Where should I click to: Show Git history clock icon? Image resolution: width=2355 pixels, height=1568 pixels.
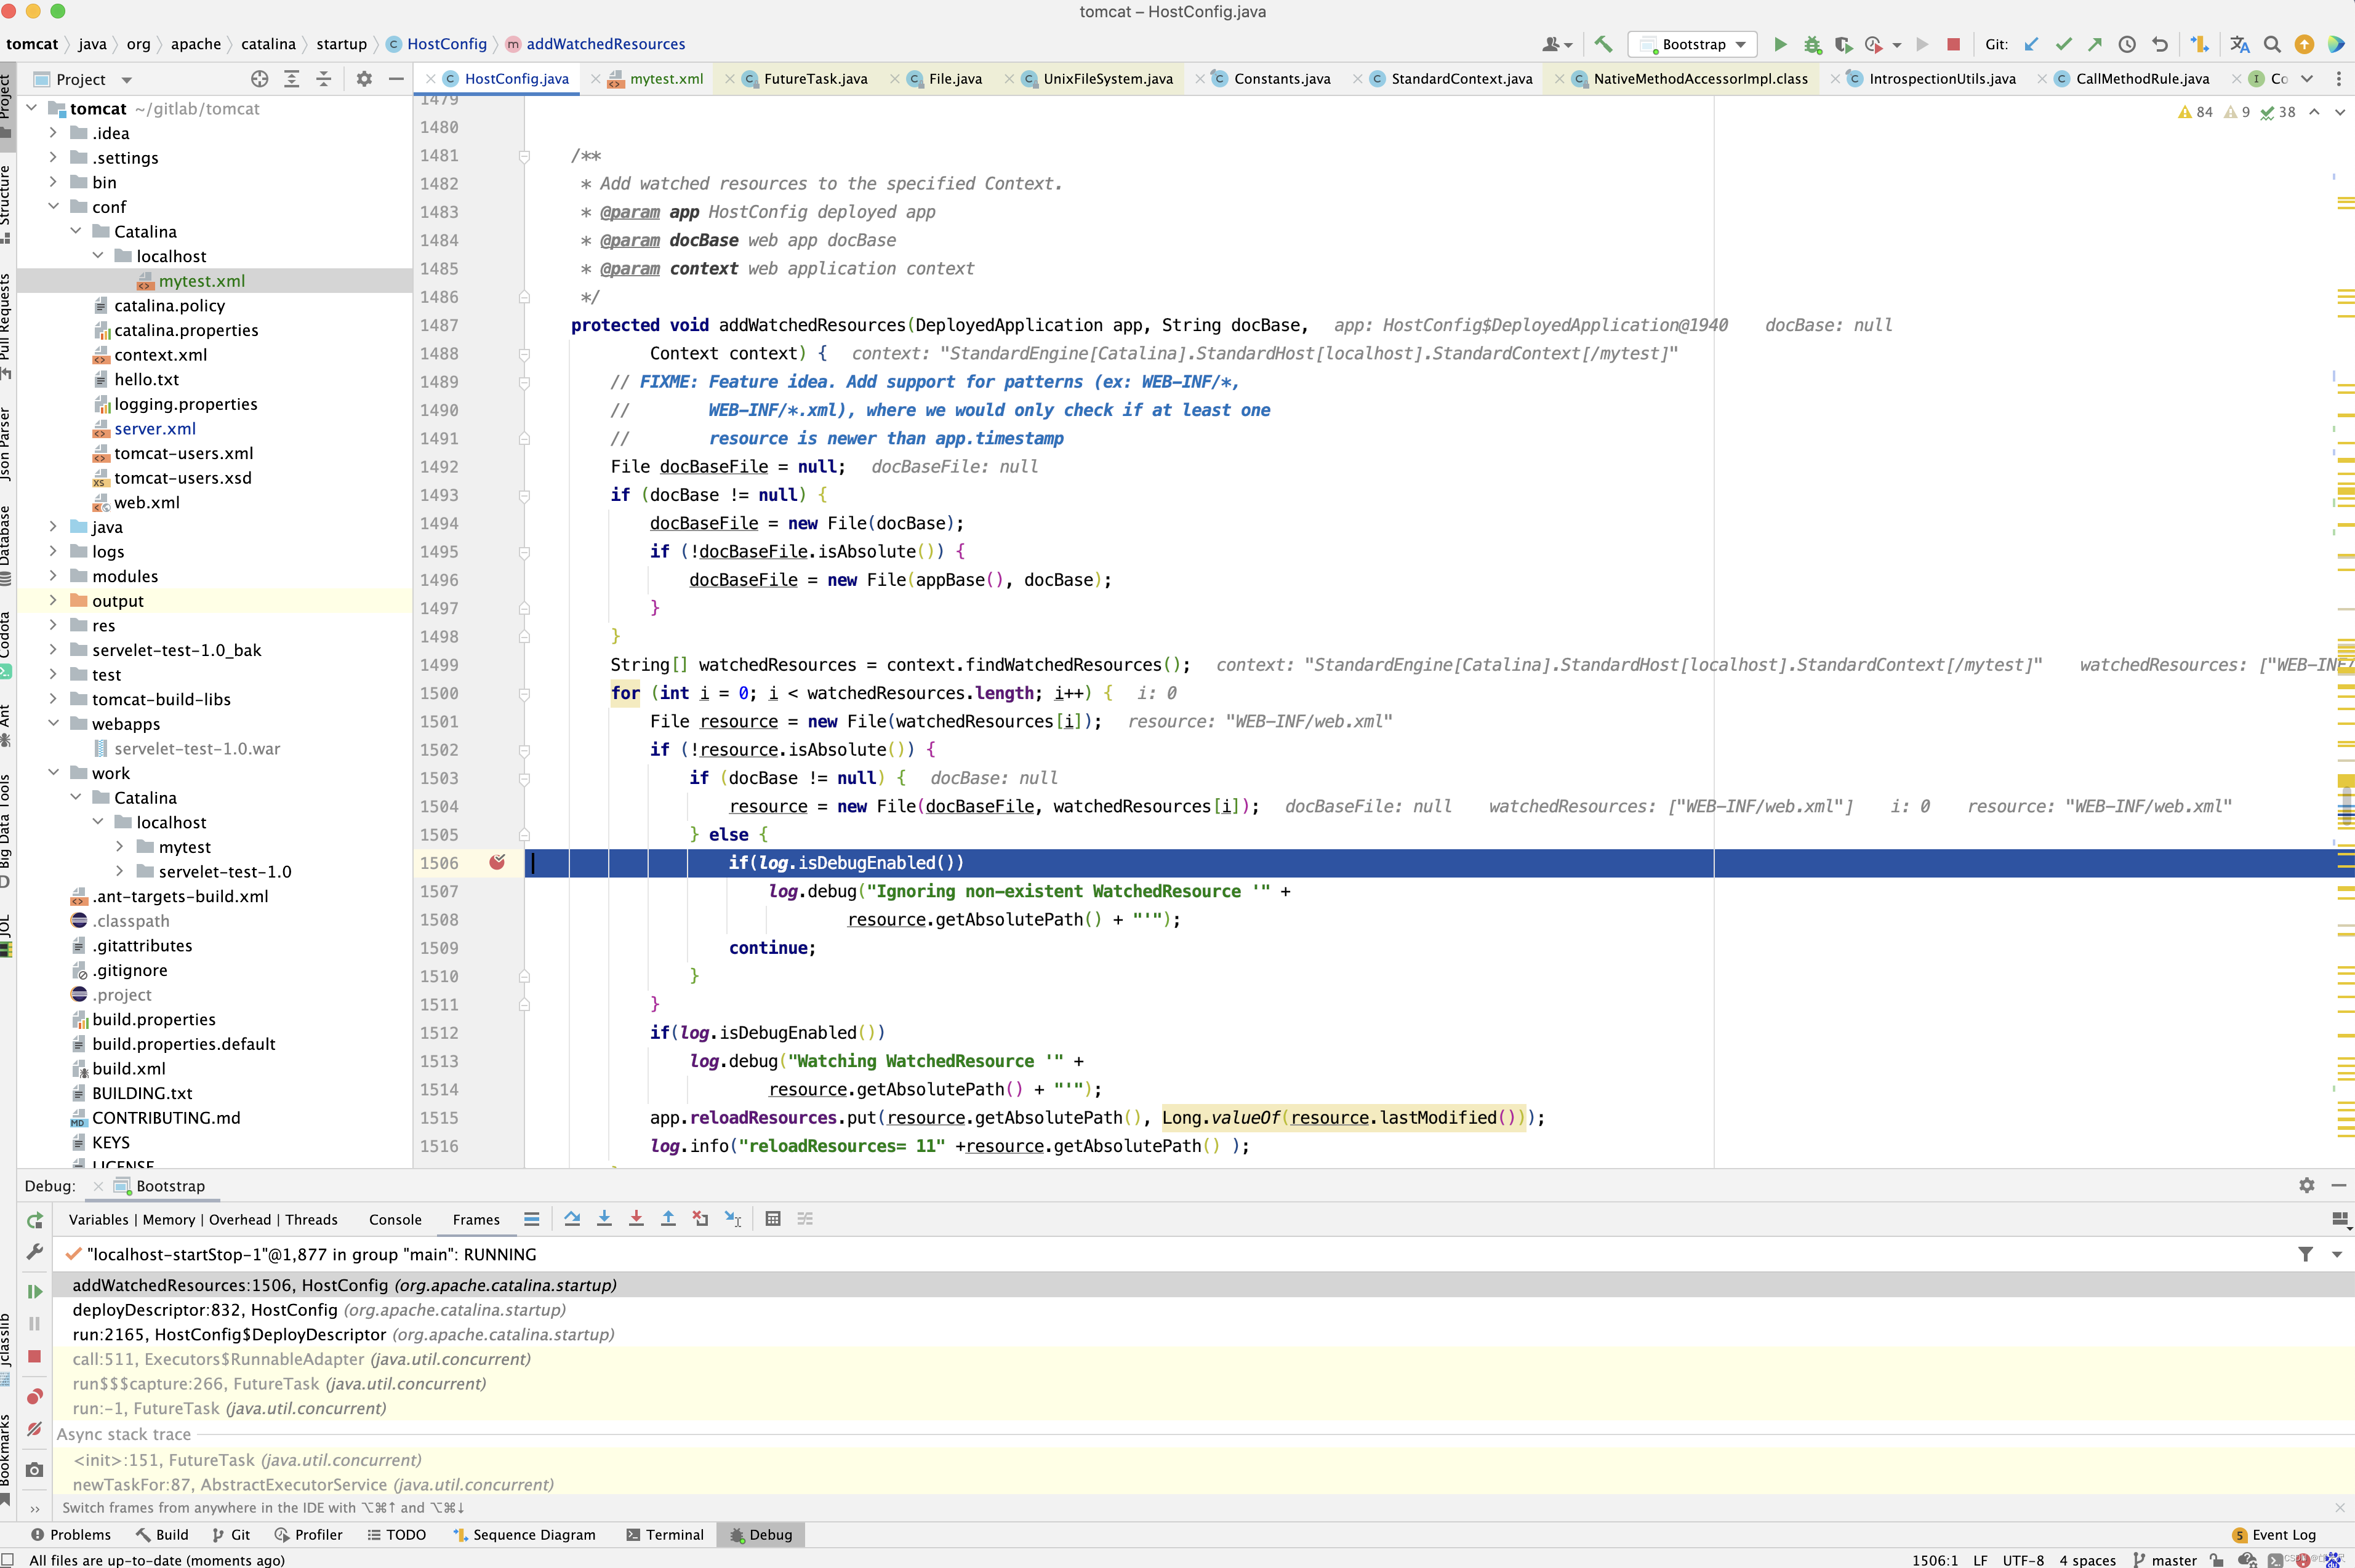coord(2127,44)
